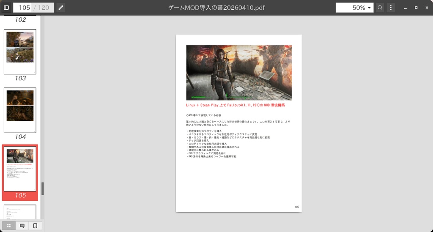Screen dimensions: 433x232
Task: Open the annotation pencil tool
Action: (61, 8)
